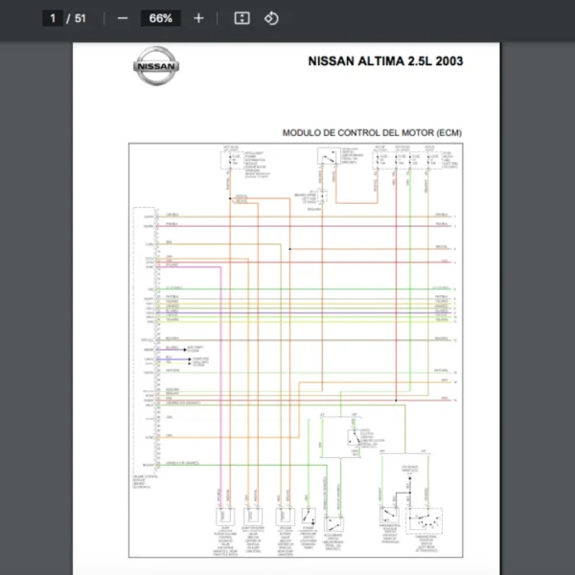
Task: Click the total page count 51
Action: coord(80,18)
